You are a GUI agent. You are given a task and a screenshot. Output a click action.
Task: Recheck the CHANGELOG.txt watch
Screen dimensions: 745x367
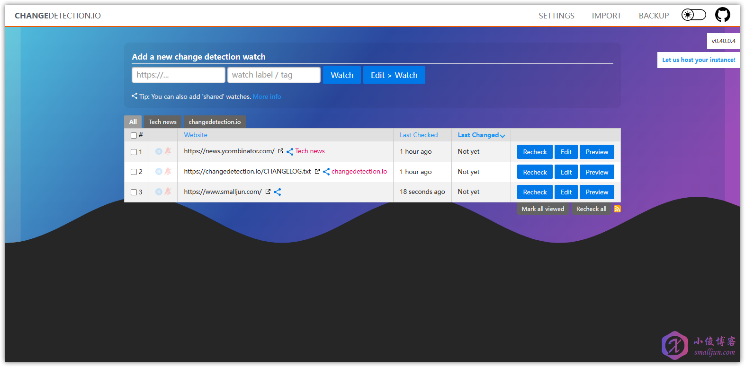click(535, 172)
